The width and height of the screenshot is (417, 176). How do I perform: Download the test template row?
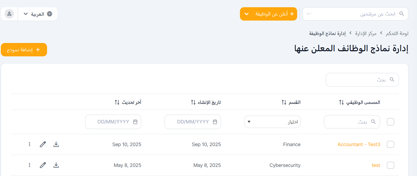point(56,165)
